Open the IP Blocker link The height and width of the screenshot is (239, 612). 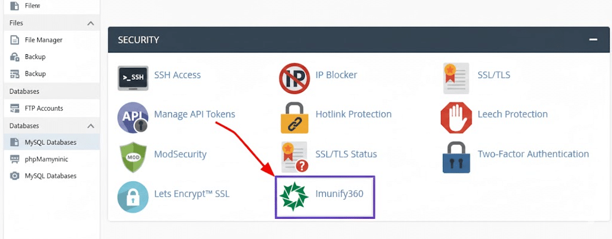click(x=336, y=75)
